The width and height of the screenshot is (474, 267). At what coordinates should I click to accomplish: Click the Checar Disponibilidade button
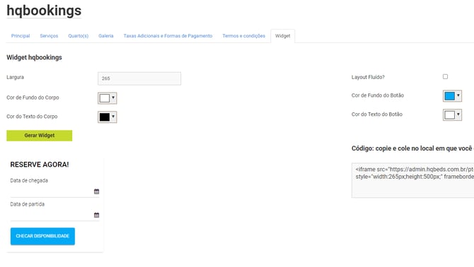coord(42,236)
